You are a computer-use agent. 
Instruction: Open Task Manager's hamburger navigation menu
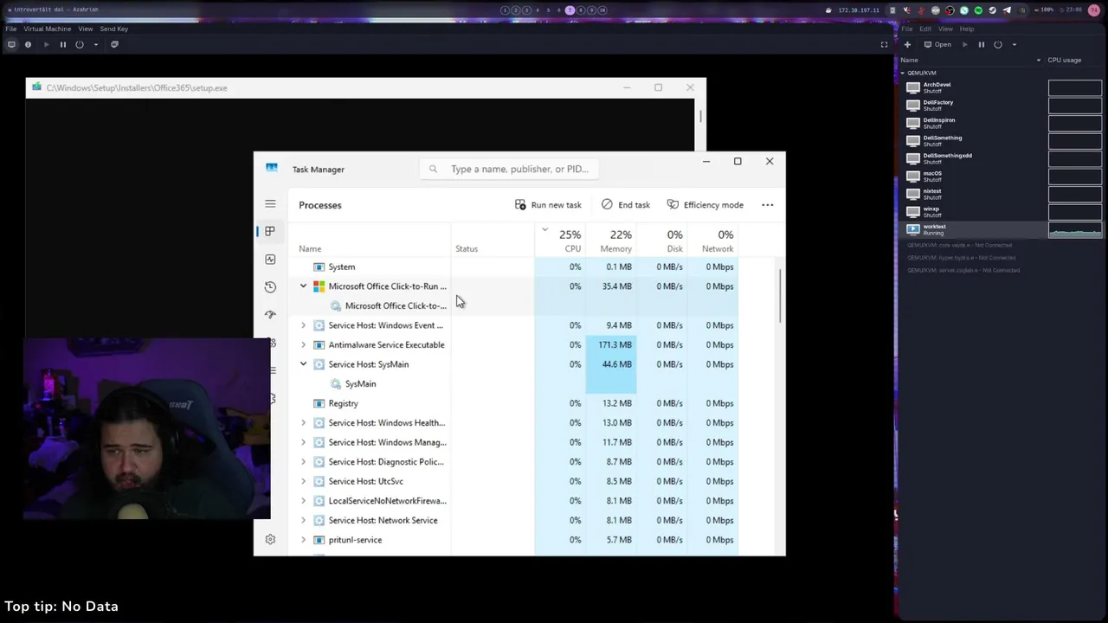pos(270,204)
